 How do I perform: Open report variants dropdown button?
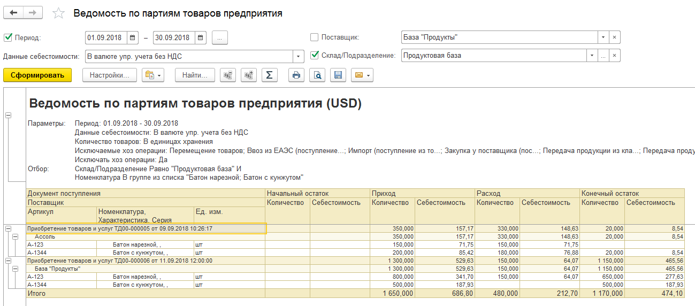coord(152,75)
